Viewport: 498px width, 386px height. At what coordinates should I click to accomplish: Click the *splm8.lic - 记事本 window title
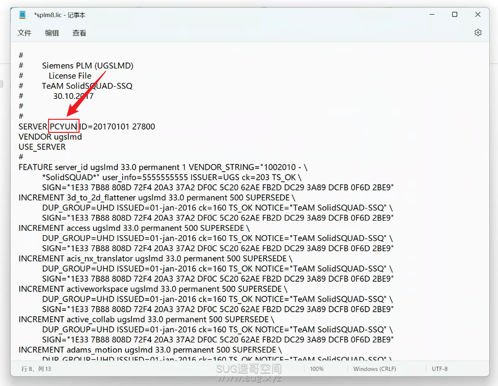coord(60,15)
